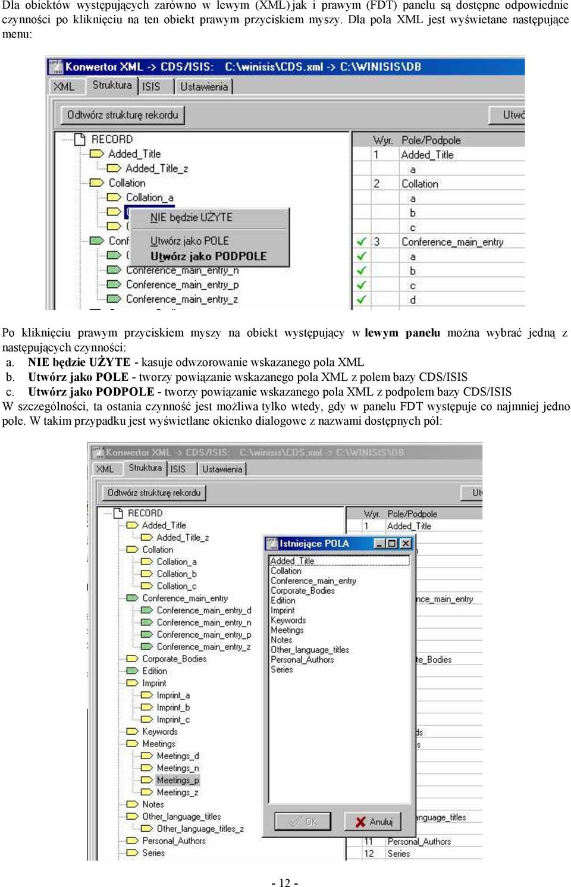The height and width of the screenshot is (887, 571).
Task: Click the Pole/Podpole header above the Collation row
Action: point(431,140)
